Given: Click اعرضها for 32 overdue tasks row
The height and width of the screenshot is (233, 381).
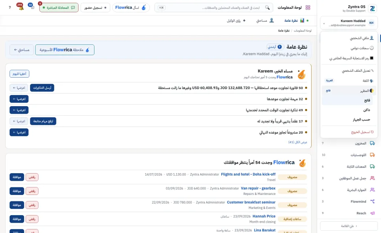Looking at the screenshot, I should 19,99.
